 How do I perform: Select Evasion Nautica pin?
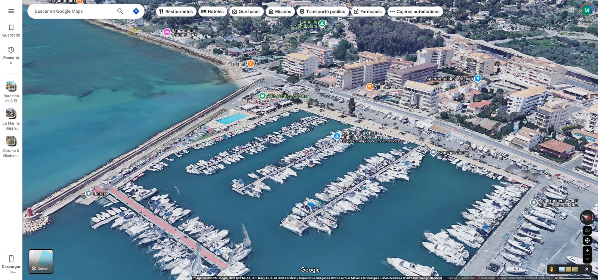pos(433,152)
